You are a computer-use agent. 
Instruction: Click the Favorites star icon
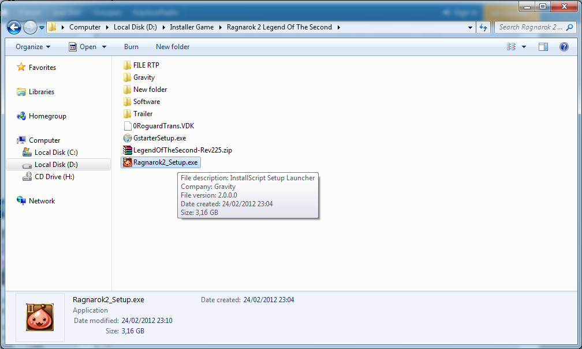21,67
